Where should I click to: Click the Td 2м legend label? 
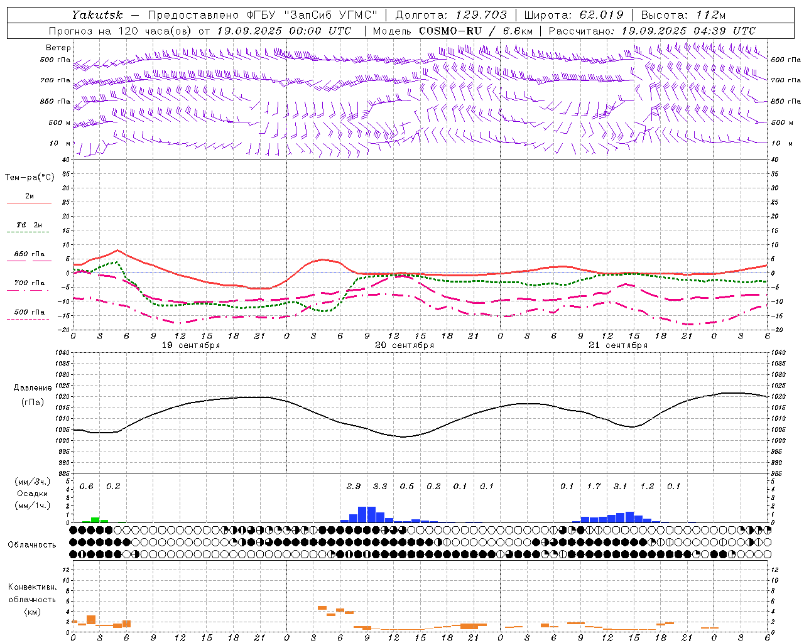click(x=29, y=225)
